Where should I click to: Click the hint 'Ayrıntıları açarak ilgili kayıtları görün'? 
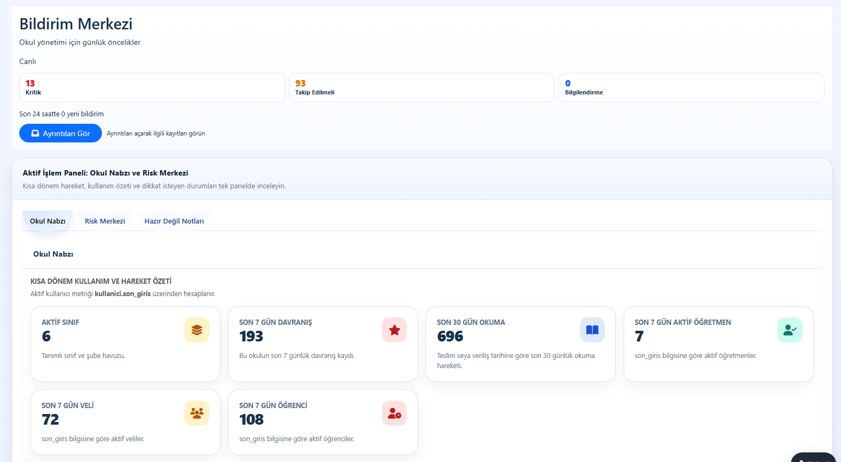pyautogui.click(x=156, y=133)
